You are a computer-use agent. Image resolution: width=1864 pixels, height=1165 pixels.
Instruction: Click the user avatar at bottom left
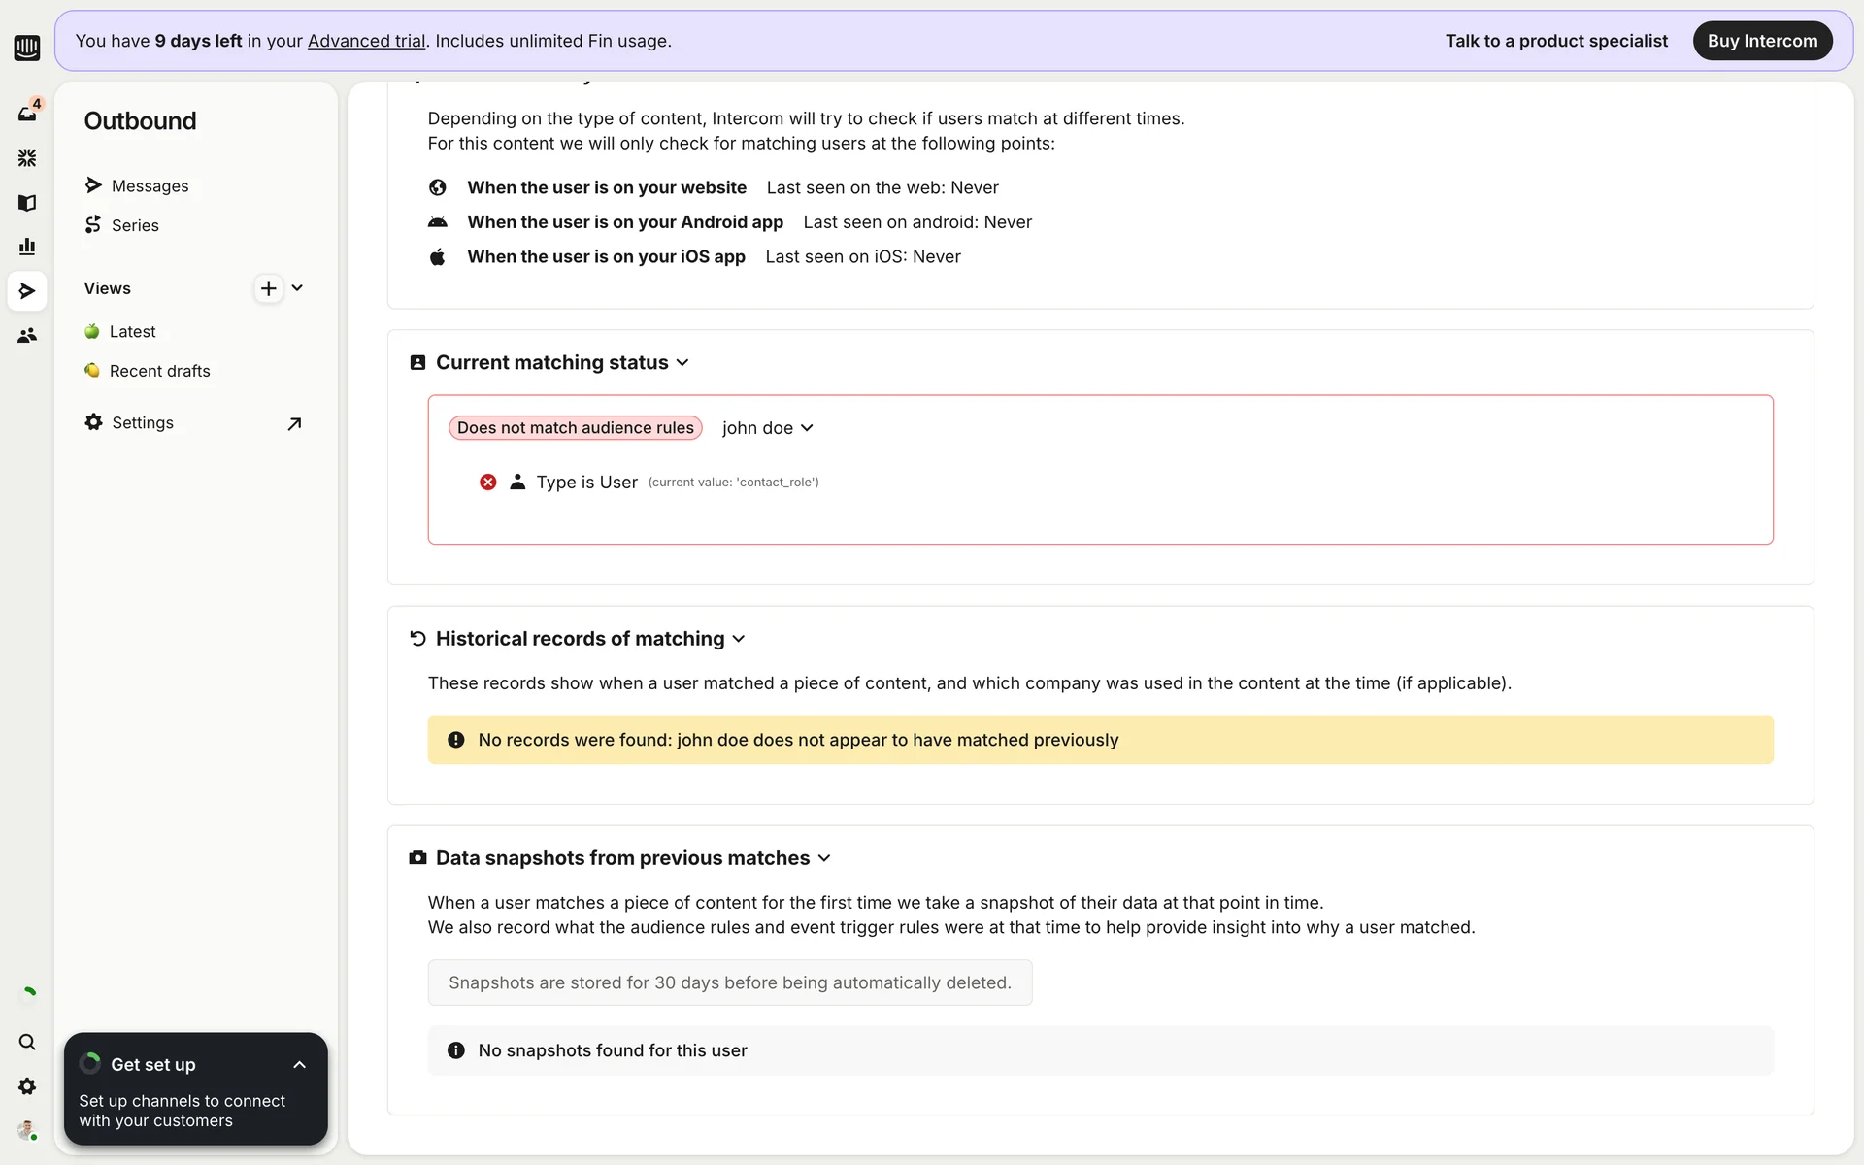tap(27, 1130)
